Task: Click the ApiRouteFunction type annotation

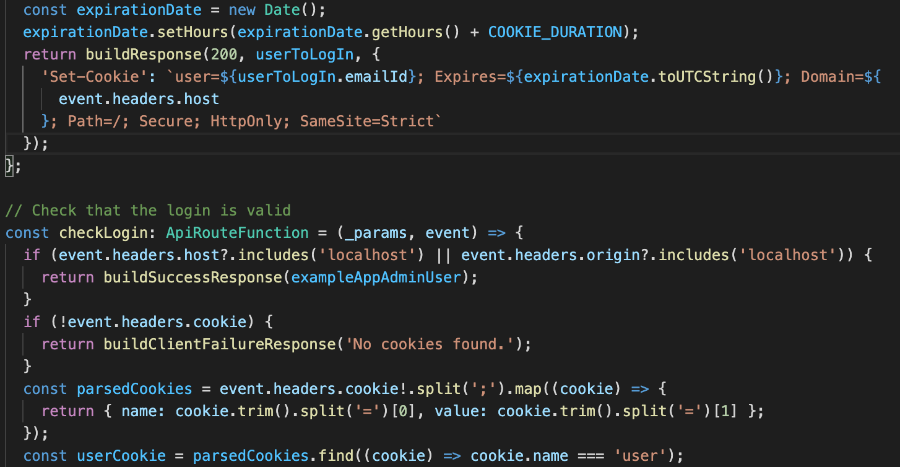Action: [238, 233]
